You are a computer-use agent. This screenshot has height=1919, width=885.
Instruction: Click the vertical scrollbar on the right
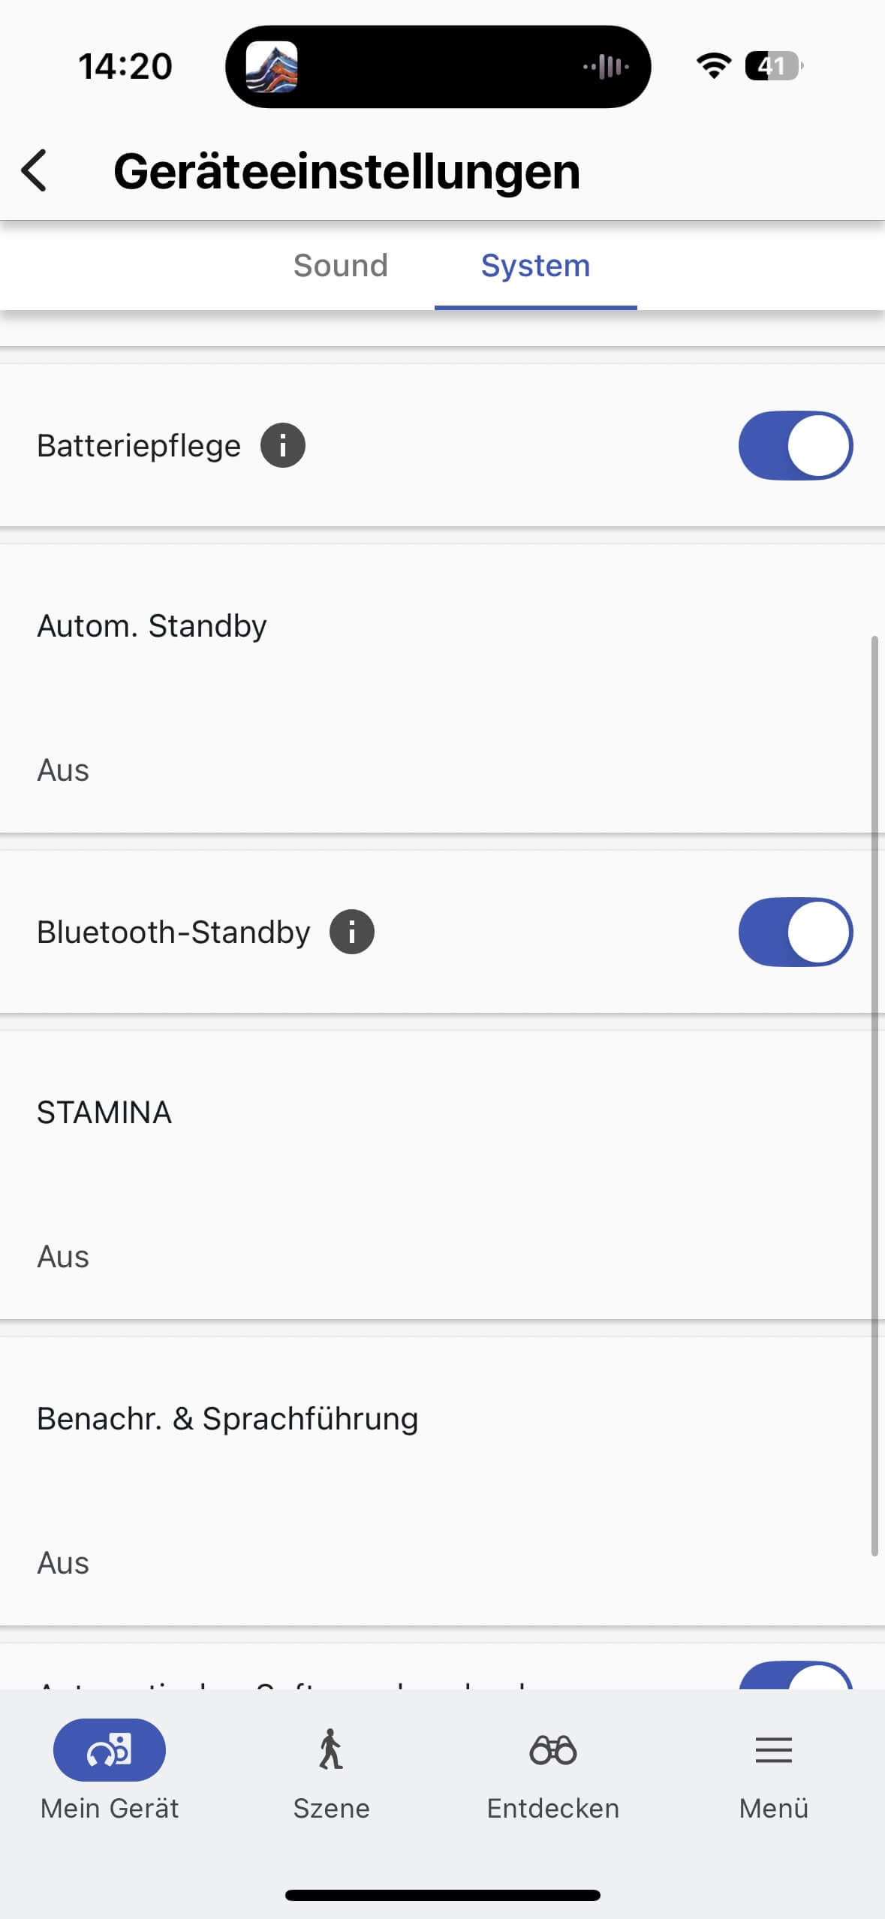pyautogui.click(x=874, y=1096)
